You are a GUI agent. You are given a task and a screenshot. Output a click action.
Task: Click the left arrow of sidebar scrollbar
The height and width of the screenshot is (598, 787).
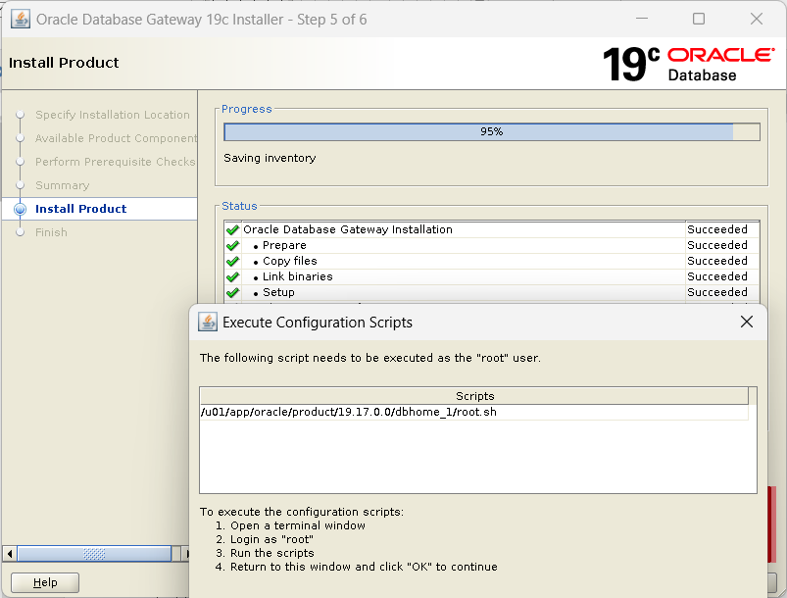9,554
